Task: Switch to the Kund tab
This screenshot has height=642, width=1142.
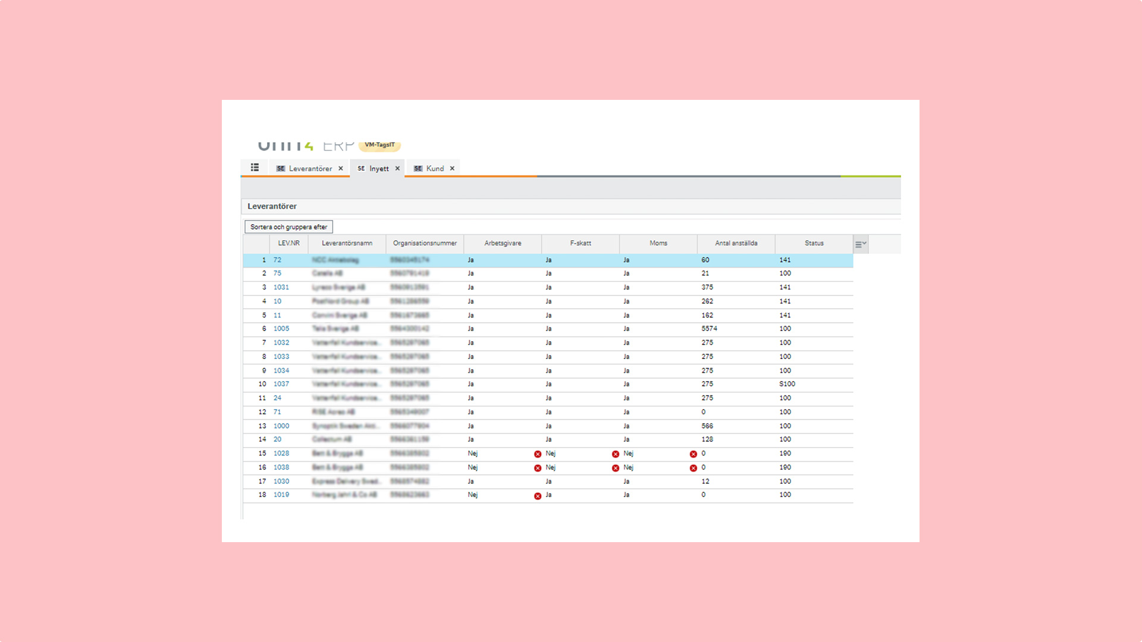Action: (435, 169)
